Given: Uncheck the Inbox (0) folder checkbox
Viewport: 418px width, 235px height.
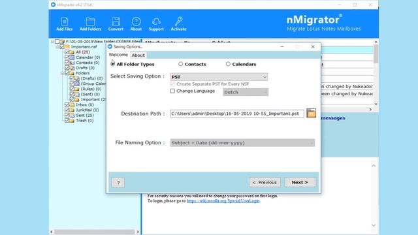Looking at the screenshot, I should [x=67, y=104].
